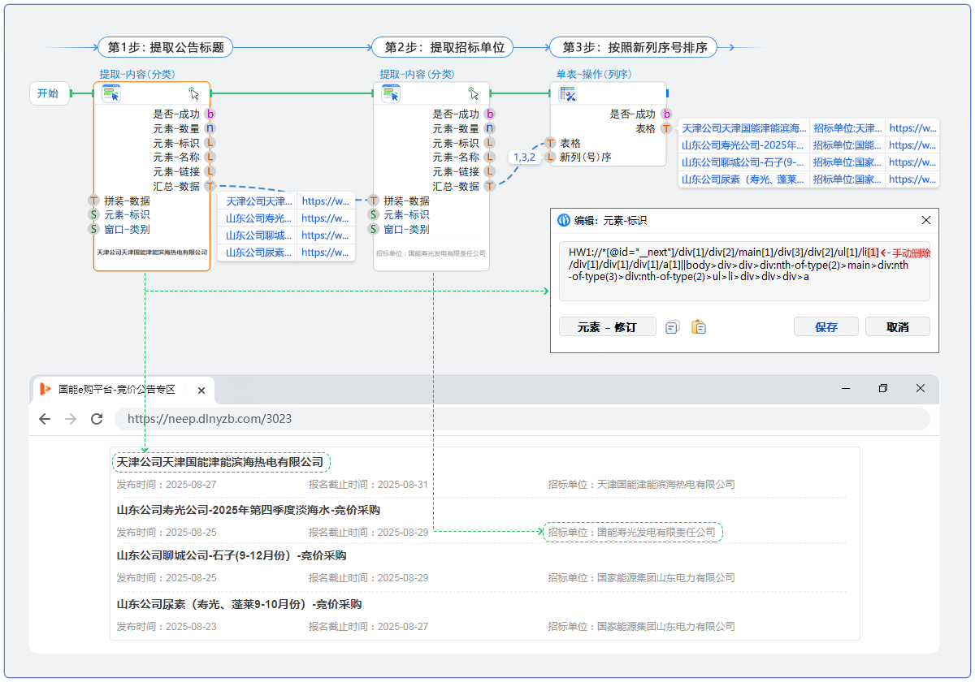Click the step 2 label 提取招标单位
Screen dimensions: 975x682
pyautogui.click(x=444, y=47)
